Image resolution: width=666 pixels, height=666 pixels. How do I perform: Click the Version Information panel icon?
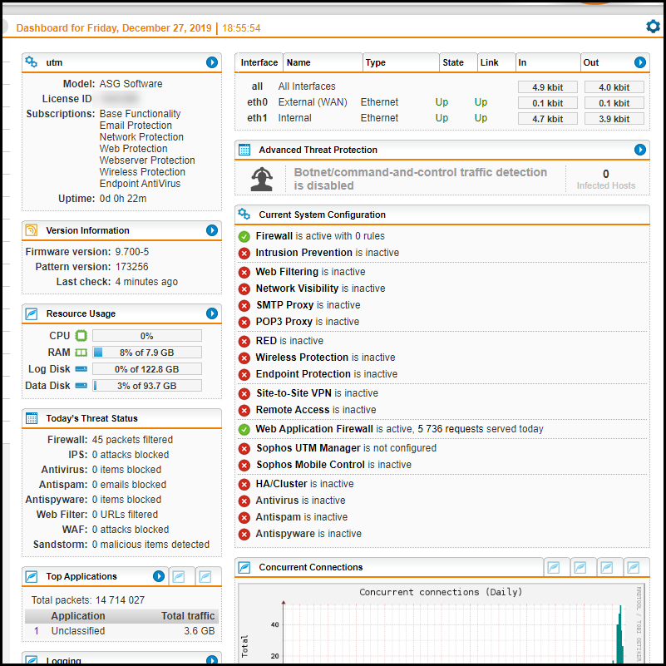click(31, 230)
